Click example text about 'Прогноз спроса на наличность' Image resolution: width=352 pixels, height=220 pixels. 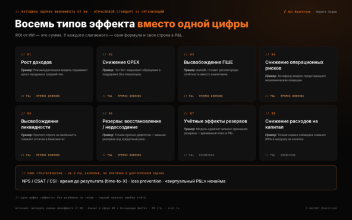(x=49, y=137)
